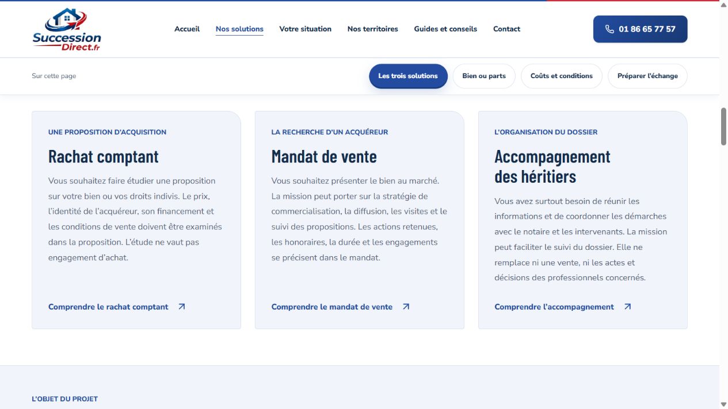728x409 pixels.
Task: Click the Mandat de vente heading
Action: coord(324,156)
